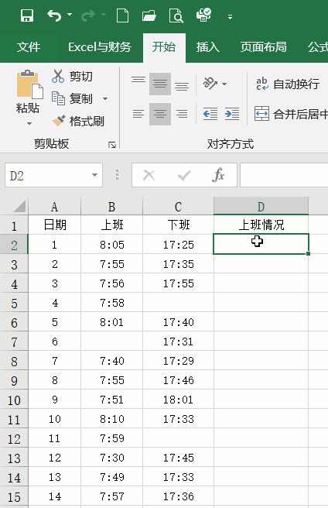Click the Open folder icon
The image size is (328, 508).
coord(149,15)
